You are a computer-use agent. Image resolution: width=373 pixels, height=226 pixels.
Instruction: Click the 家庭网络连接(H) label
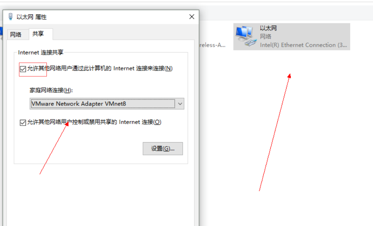tap(51, 90)
